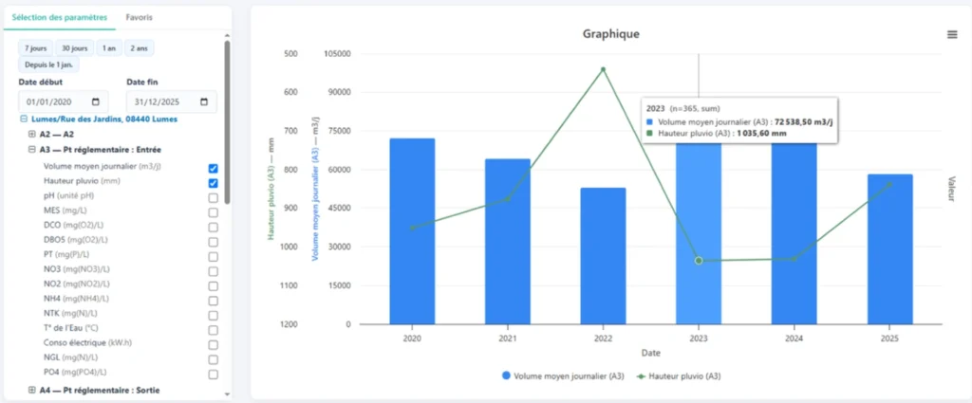Tick the DCO checkbox

[214, 228]
